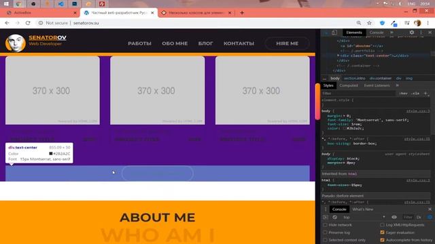Open the Chrome profile avatar

pyautogui.click(x=417, y=23)
